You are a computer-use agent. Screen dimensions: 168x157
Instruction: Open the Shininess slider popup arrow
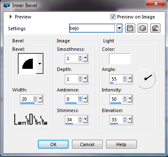[85, 119]
